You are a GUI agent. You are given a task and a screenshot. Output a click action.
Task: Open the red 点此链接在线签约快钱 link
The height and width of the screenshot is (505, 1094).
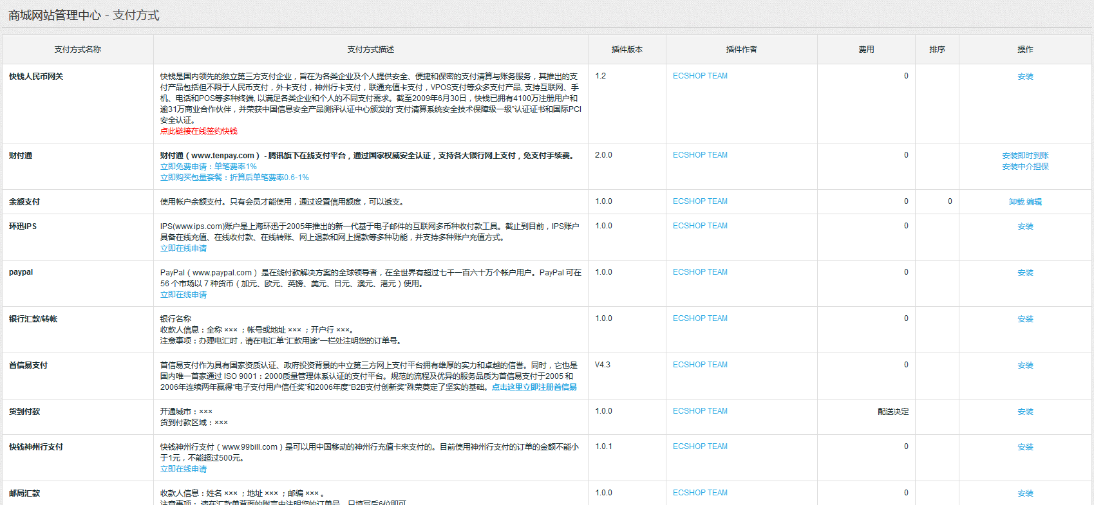198,131
